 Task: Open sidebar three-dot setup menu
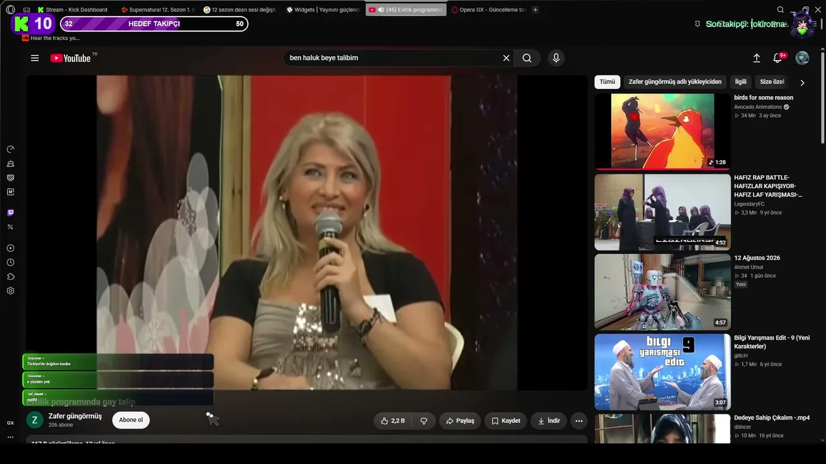click(10, 437)
